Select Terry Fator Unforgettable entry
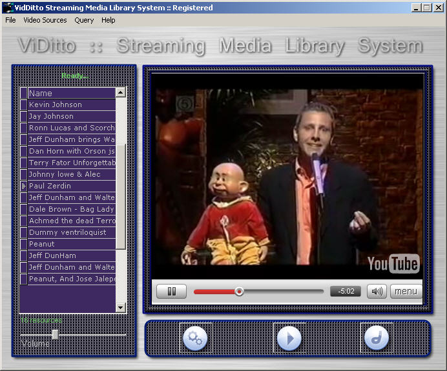This screenshot has width=447, height=371. point(72,163)
